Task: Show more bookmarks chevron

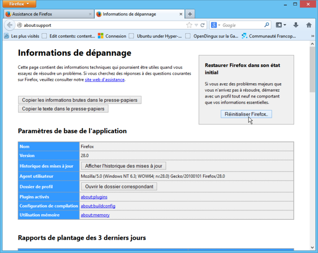Action: pos(313,36)
